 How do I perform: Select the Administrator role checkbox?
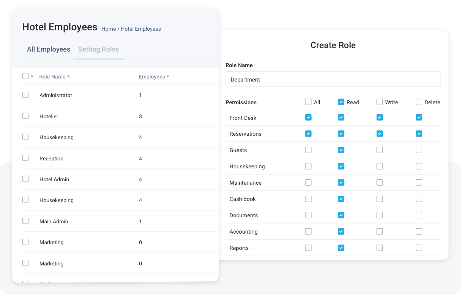(x=25, y=95)
